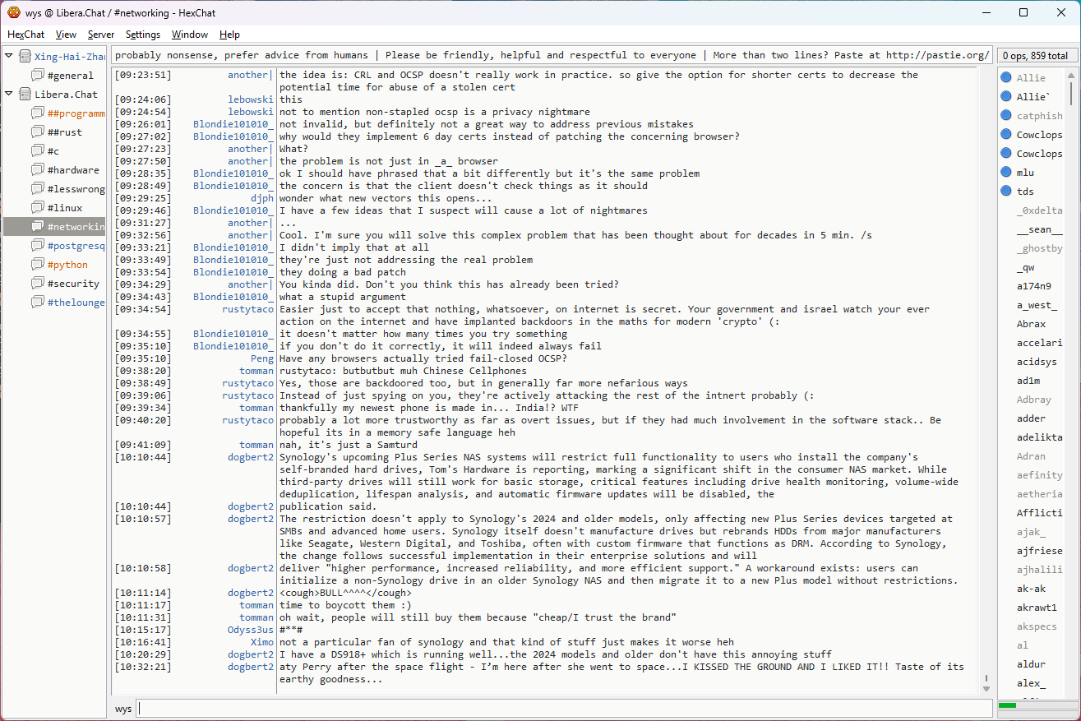Open the View menu

(x=66, y=35)
